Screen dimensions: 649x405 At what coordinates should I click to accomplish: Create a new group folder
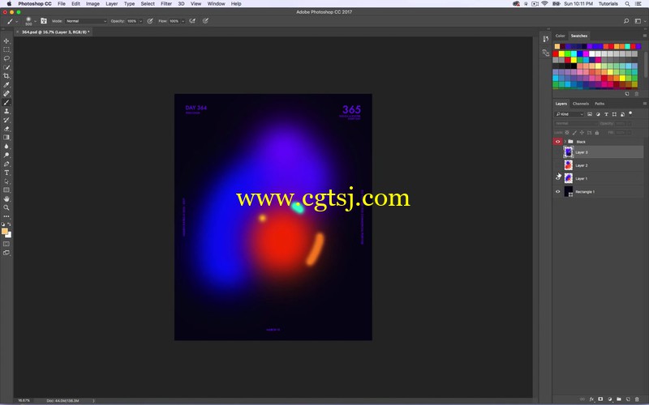click(x=619, y=399)
